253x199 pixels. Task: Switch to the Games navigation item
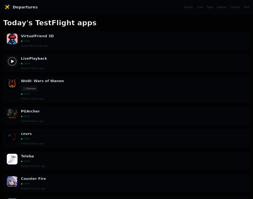[221, 7]
